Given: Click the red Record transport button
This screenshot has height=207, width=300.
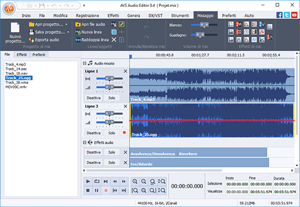Looking at the screenshot, I should 106,190.
